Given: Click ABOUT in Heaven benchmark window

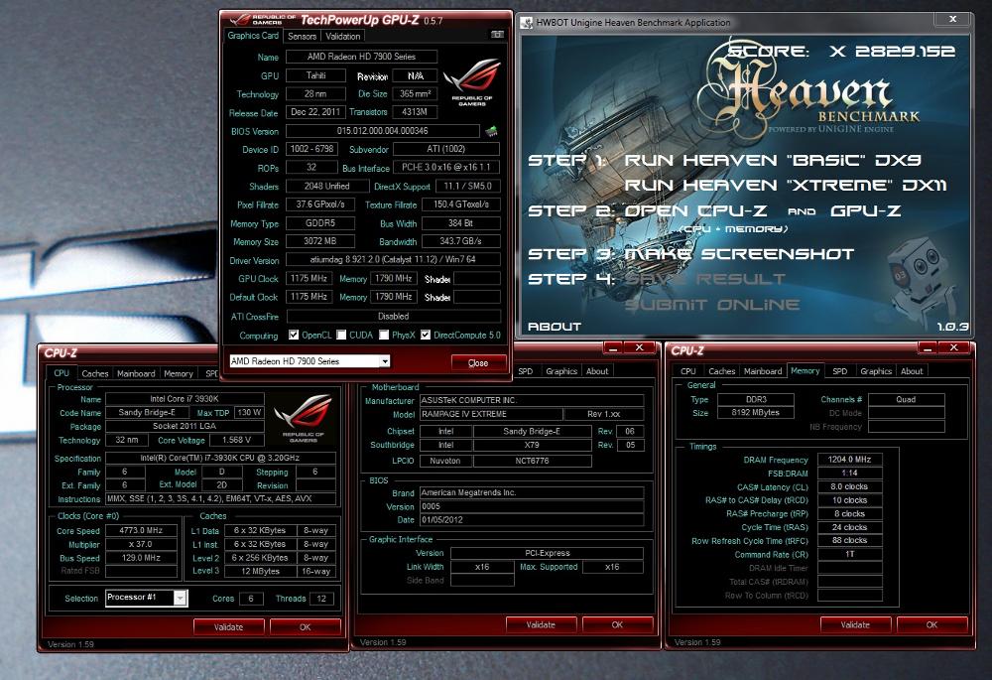Looking at the screenshot, I should point(555,327).
